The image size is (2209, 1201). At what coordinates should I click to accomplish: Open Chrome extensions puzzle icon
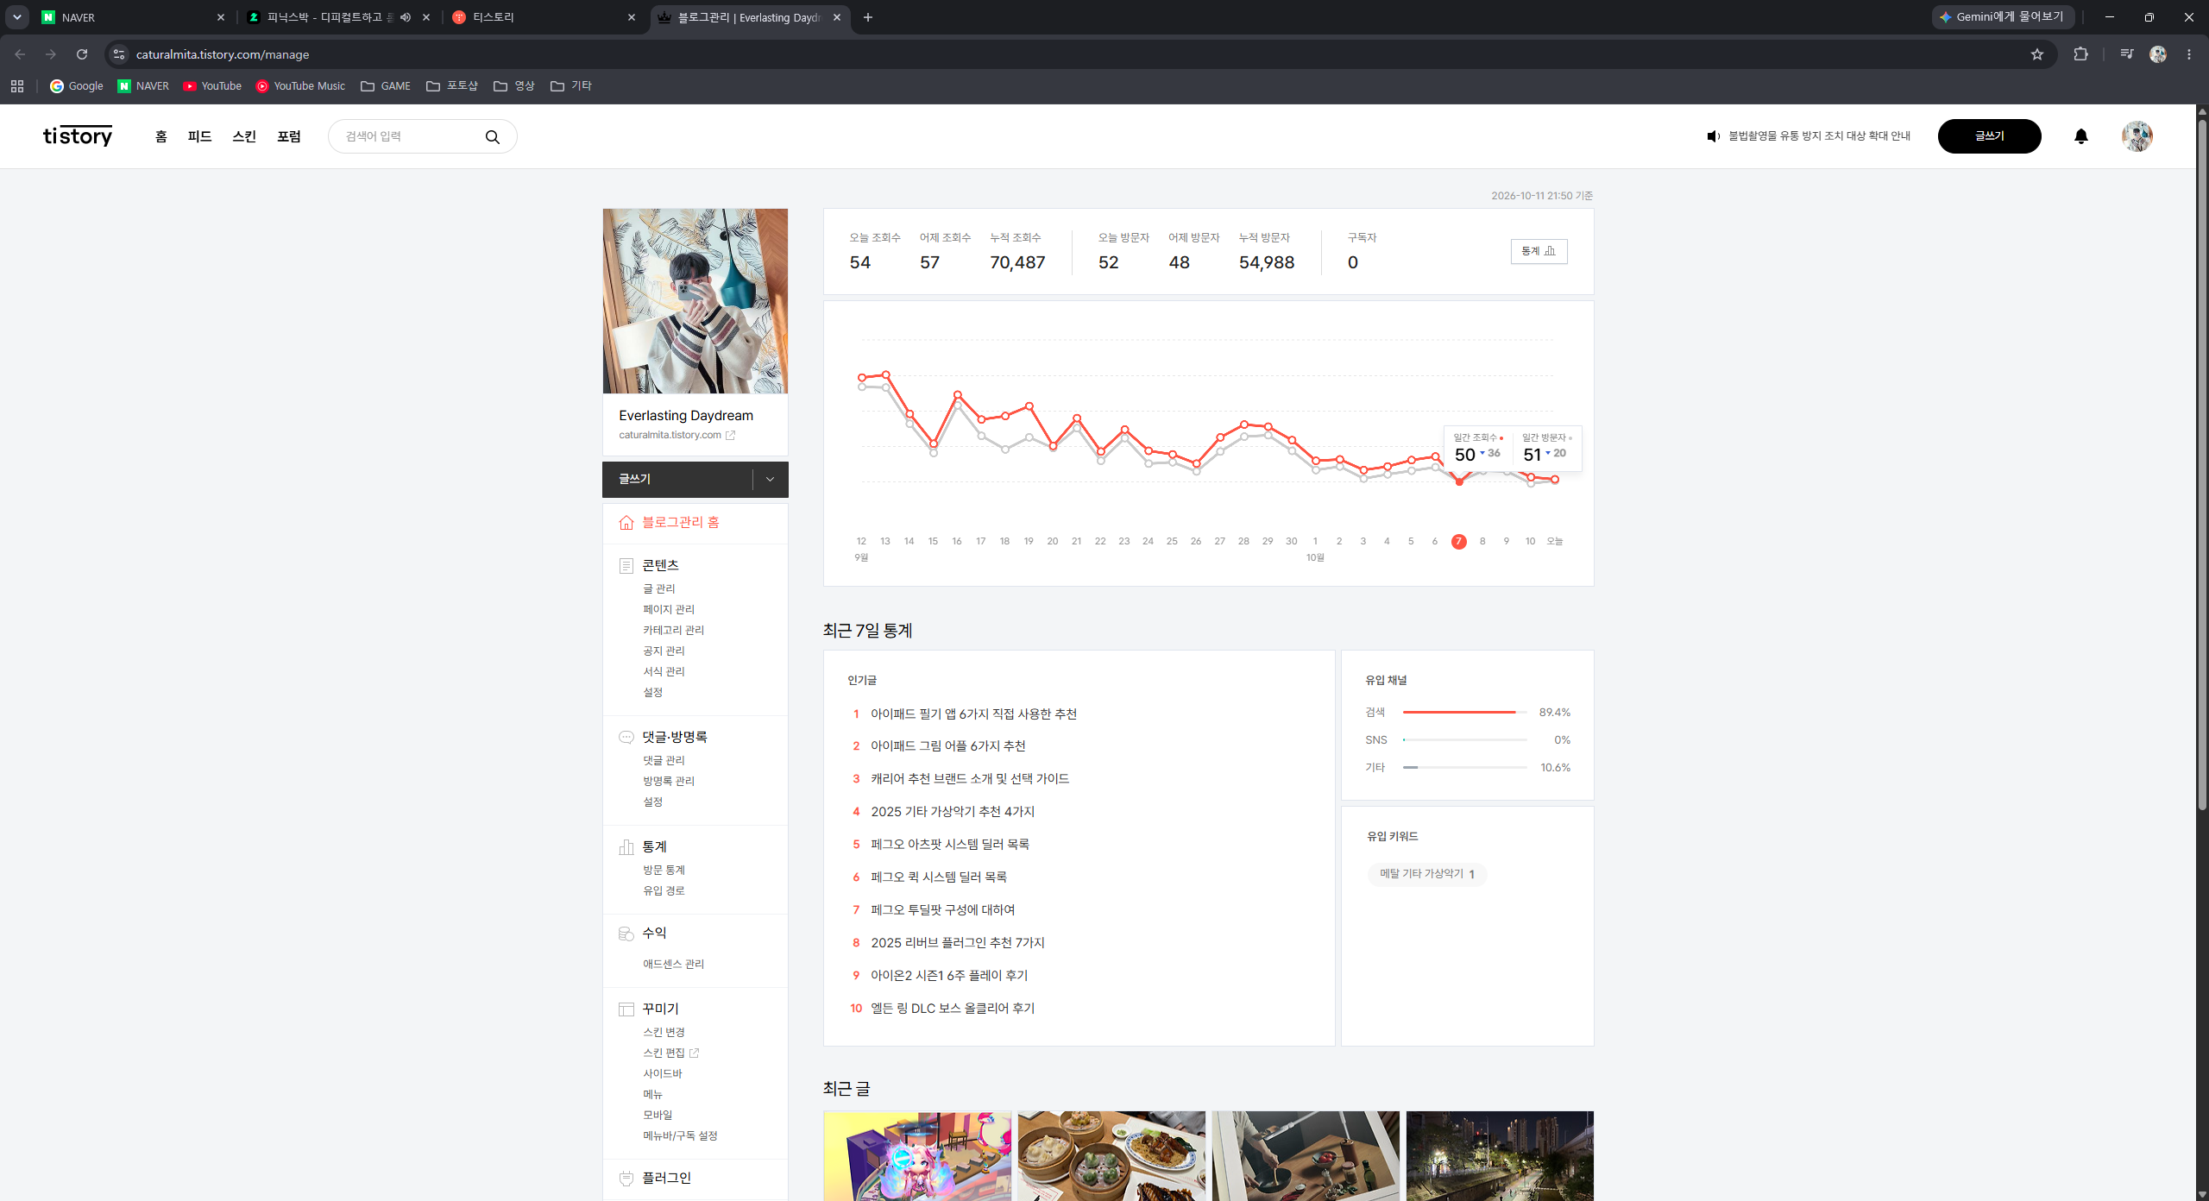pos(2080,54)
